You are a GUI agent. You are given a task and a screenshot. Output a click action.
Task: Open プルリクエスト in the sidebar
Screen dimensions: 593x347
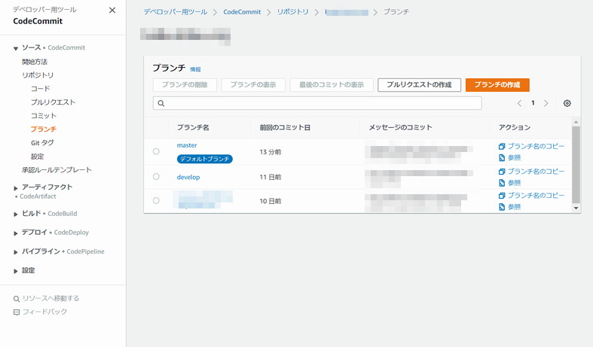pos(53,102)
